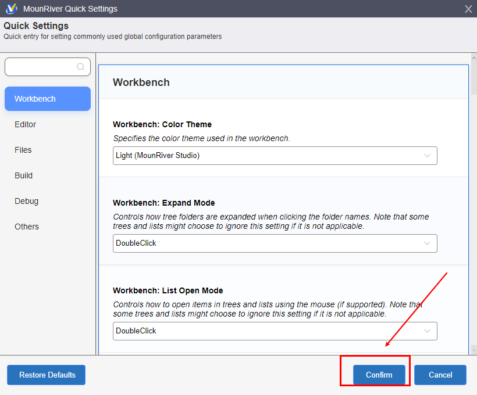The width and height of the screenshot is (477, 395).
Task: Select the Workbench category
Action: point(48,99)
